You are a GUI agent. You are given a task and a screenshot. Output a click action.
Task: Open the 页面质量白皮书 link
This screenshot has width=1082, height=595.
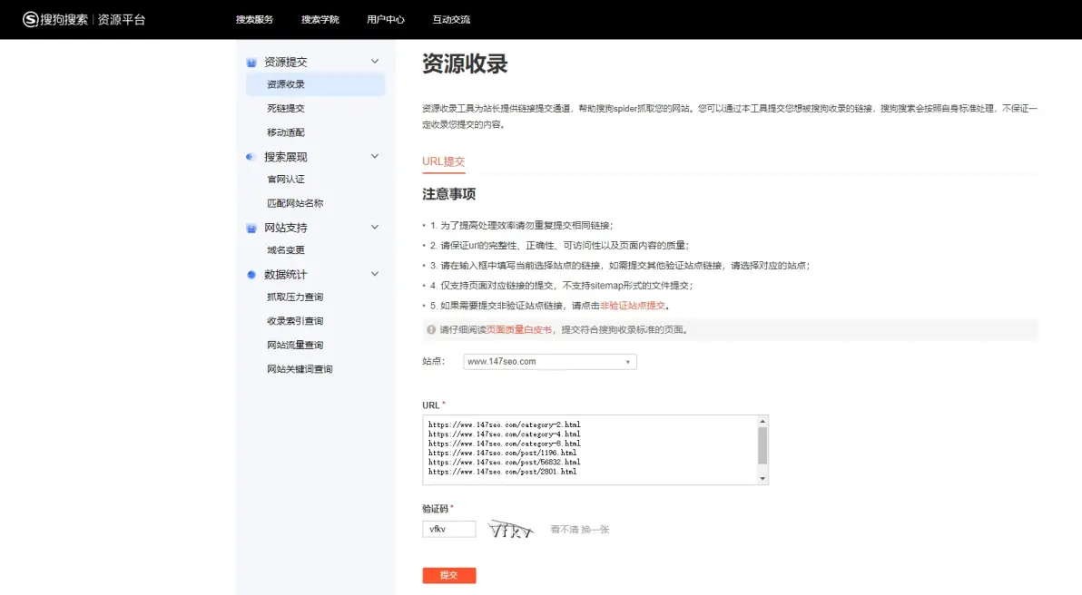click(x=519, y=329)
